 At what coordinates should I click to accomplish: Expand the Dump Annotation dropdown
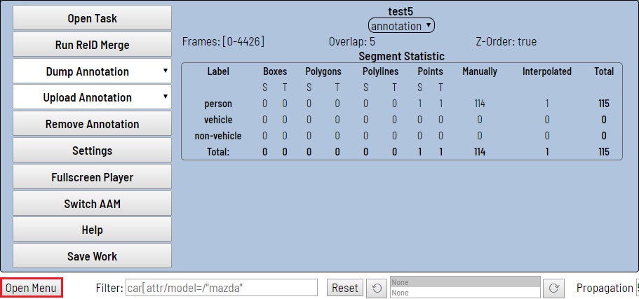(x=93, y=71)
